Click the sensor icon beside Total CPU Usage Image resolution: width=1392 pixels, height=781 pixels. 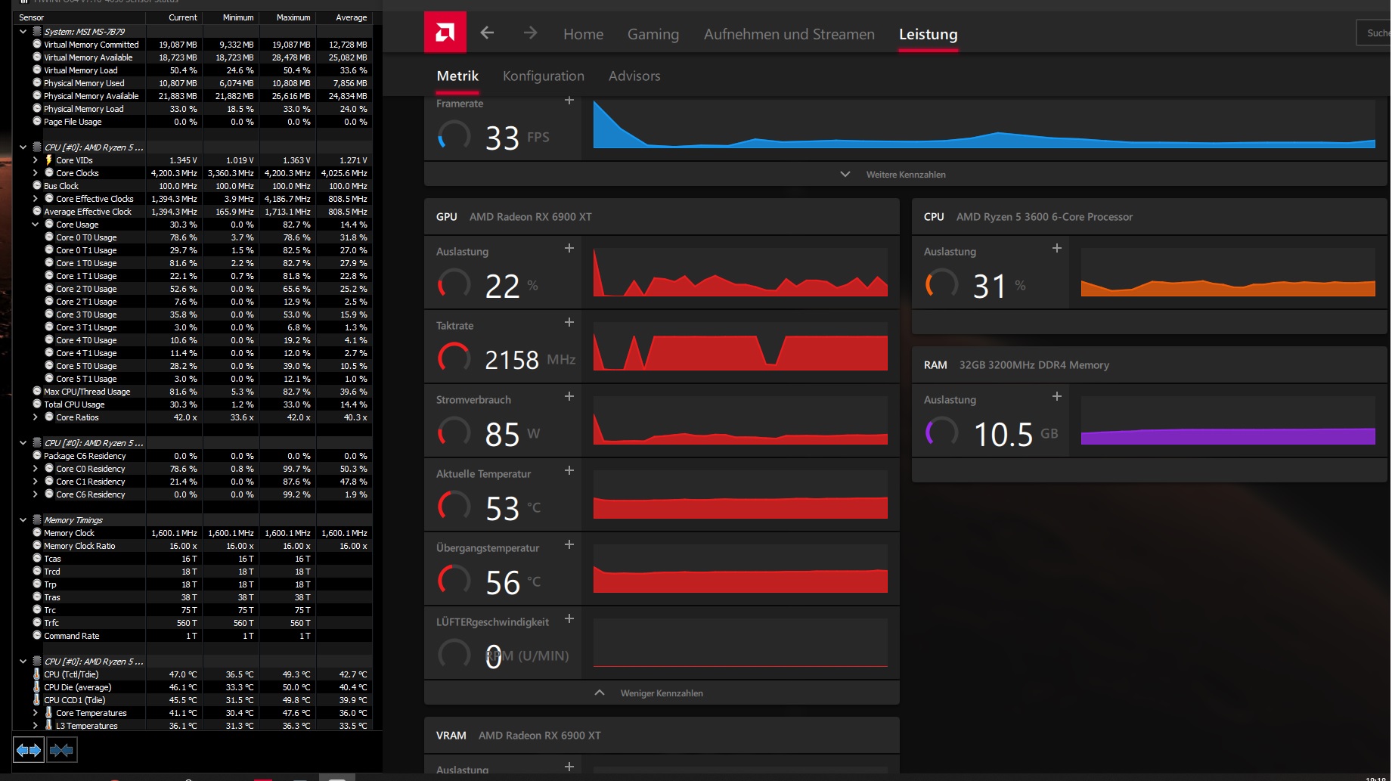(37, 404)
